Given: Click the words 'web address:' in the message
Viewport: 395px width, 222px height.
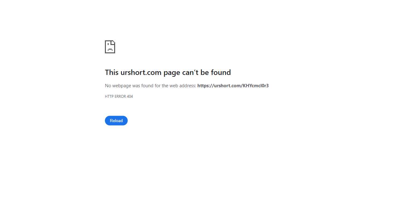Looking at the screenshot, I should (x=183, y=86).
